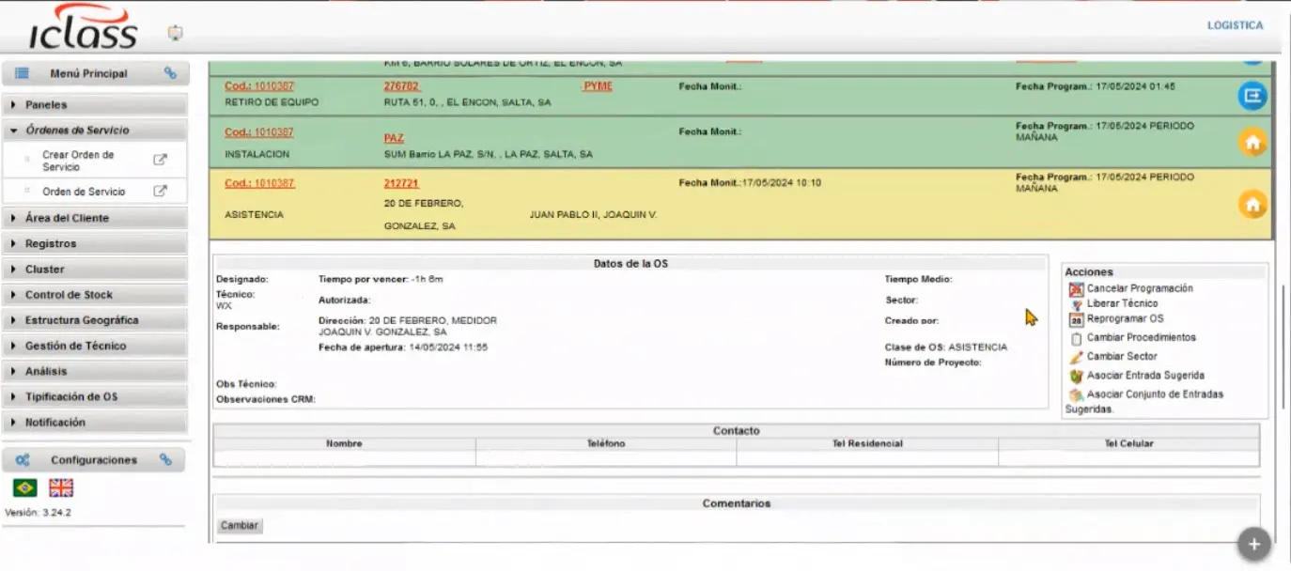Viewport: 1291px width, 571px height.
Task: Click the iClass logo
Action: 84,27
